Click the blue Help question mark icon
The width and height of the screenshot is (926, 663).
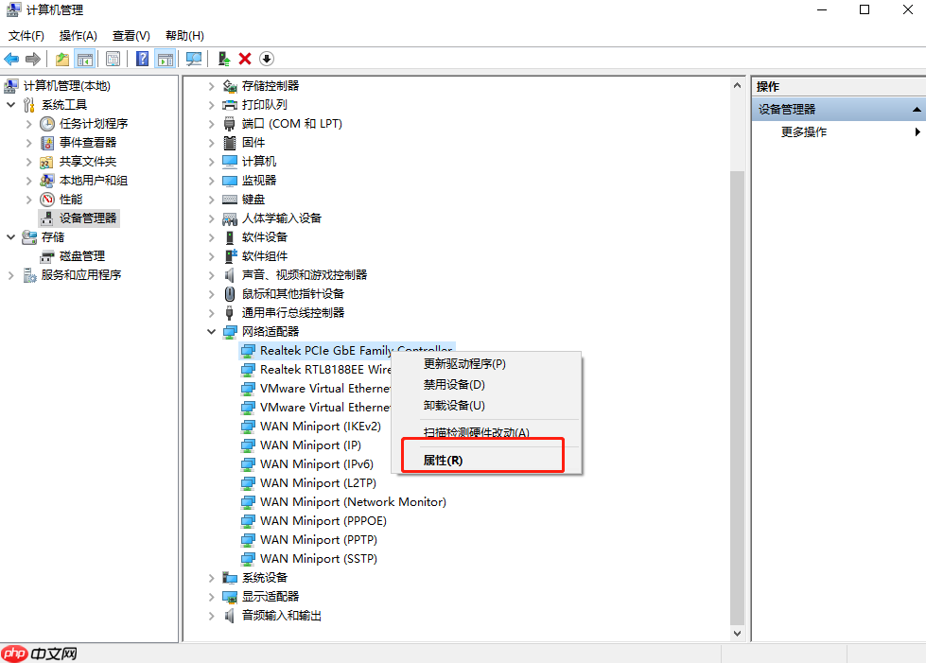[x=142, y=59]
